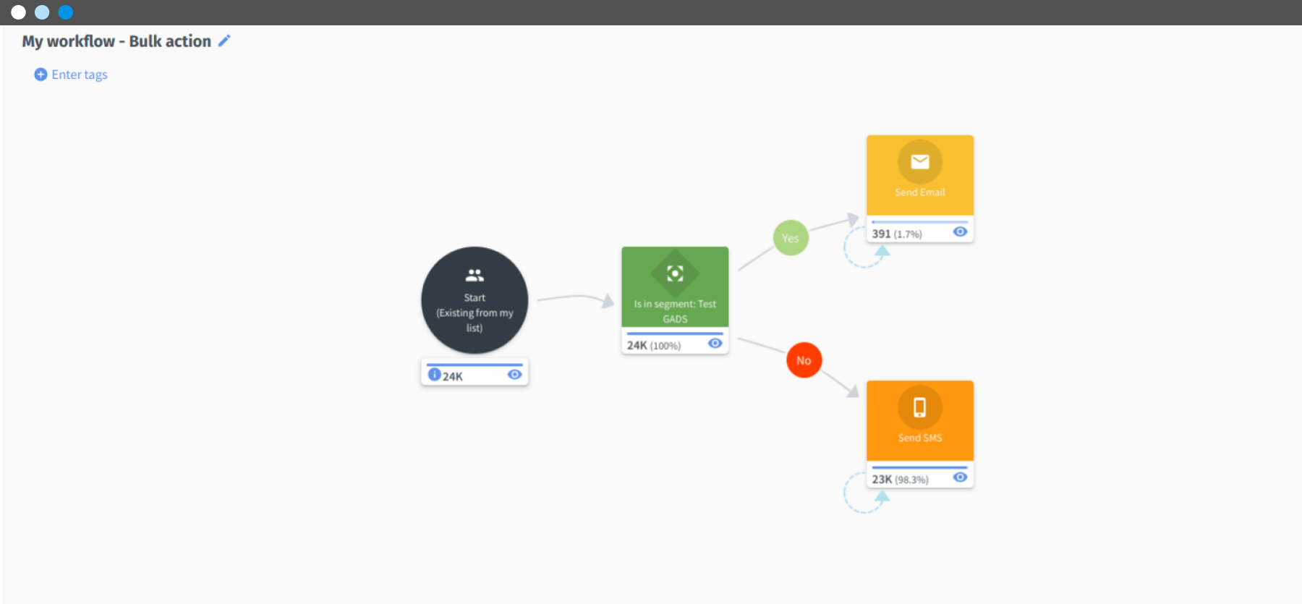Viewport: 1302px width, 604px height.
Task: Click the light blue window control dot
Action: (42, 12)
